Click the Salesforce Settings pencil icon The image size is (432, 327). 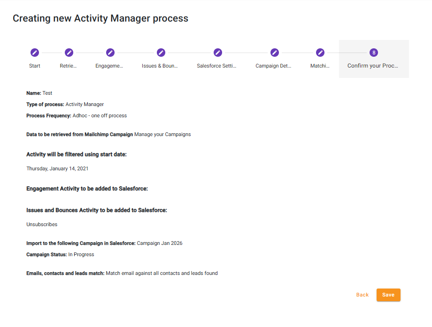218,53
